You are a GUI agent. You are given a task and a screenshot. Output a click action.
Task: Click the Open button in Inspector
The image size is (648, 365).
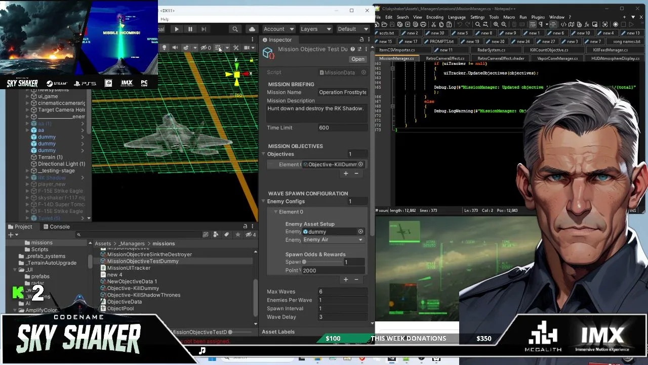[358, 59]
